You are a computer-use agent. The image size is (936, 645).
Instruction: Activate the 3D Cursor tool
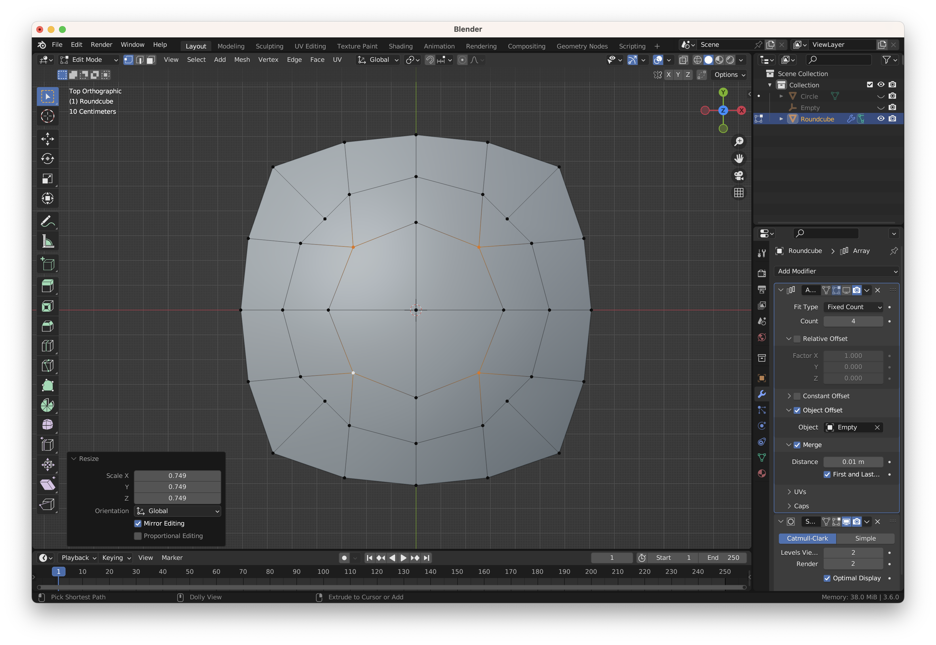click(47, 116)
